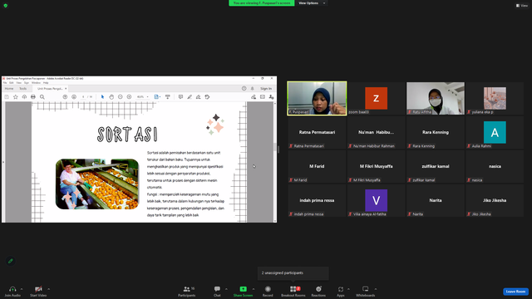Image resolution: width=532 pixels, height=299 pixels.
Task: Click the Acrobat save file icon
Action: [7, 97]
